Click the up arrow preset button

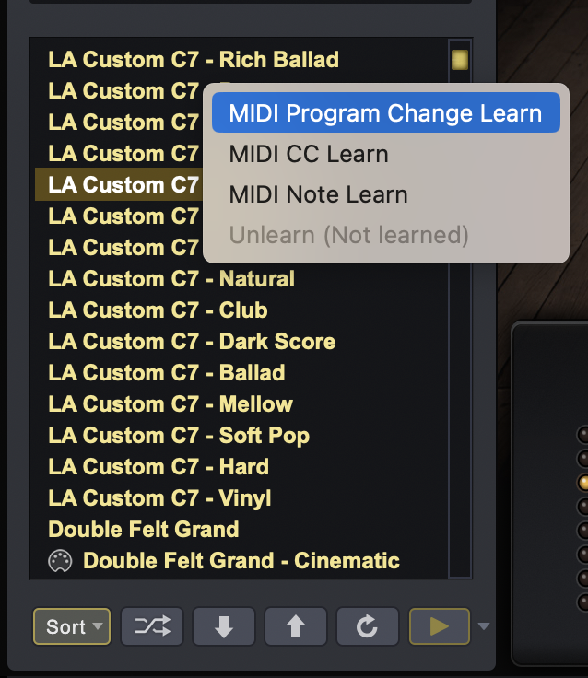click(296, 626)
